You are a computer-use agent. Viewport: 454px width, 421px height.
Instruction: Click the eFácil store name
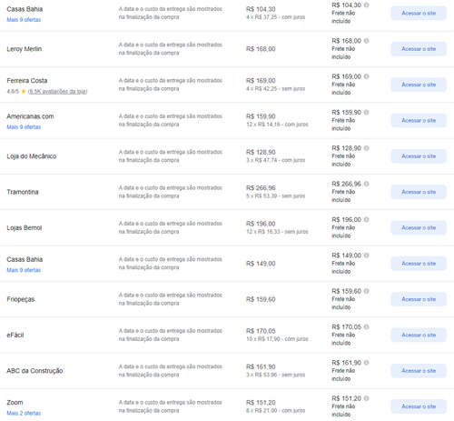coord(15,336)
